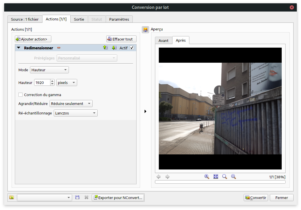This screenshot has width=301, height=210.
Task: Zoom in on the preview image
Action: 207,177
